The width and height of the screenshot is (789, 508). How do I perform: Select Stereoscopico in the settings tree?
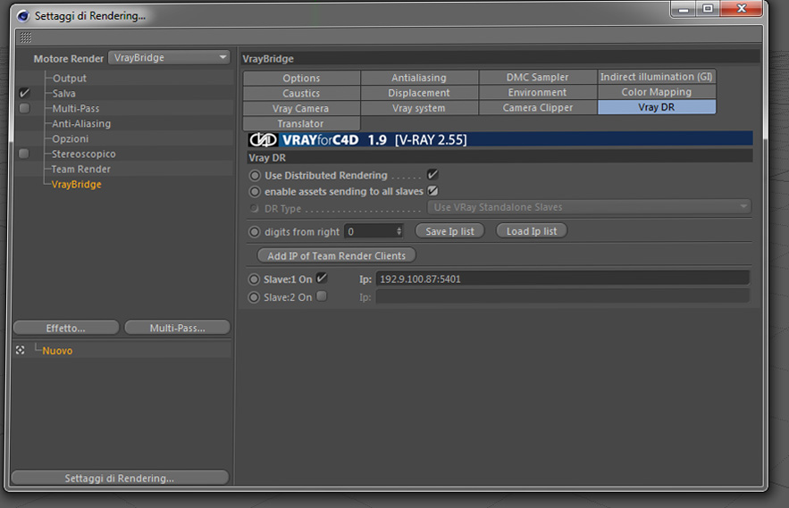(x=83, y=154)
